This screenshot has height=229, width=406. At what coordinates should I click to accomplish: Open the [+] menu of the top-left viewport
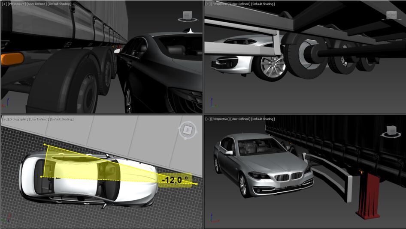(4, 4)
